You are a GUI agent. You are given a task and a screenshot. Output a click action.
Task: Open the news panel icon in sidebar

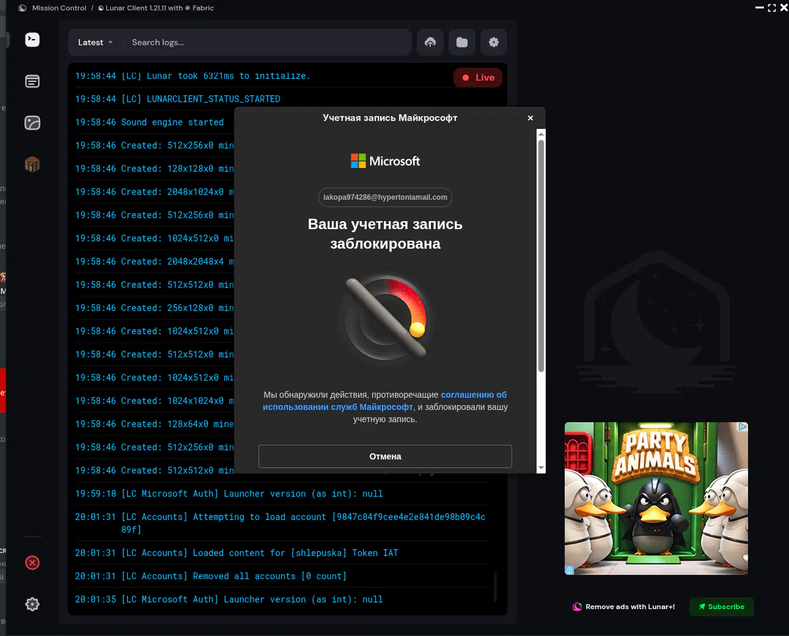point(32,81)
